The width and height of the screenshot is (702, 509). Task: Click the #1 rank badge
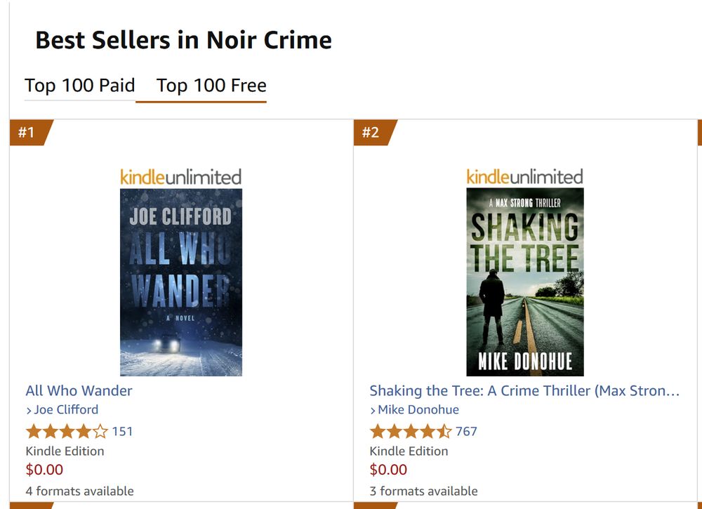click(x=29, y=133)
